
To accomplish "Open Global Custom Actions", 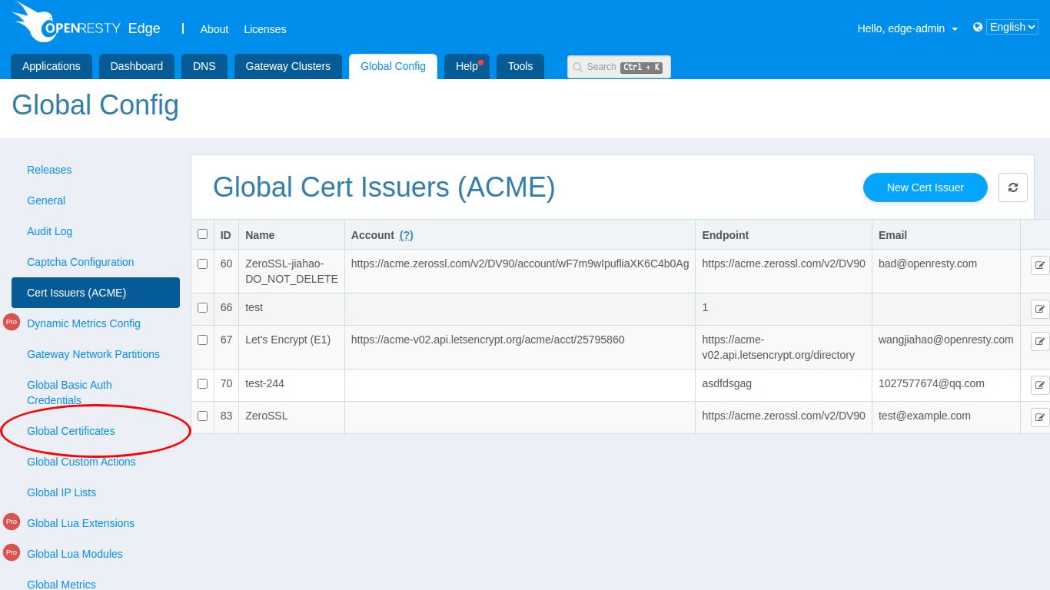I will pyautogui.click(x=81, y=462).
